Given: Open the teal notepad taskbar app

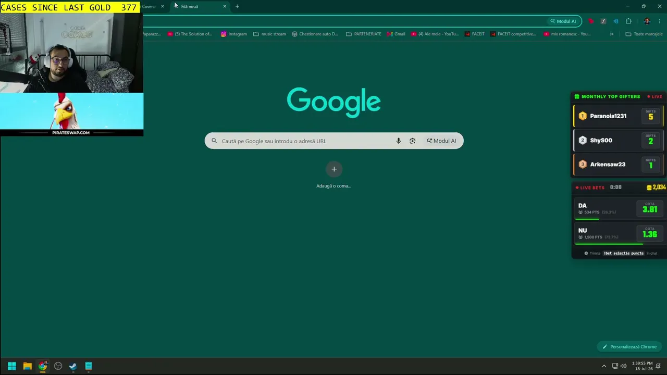Looking at the screenshot, I should pos(89,366).
